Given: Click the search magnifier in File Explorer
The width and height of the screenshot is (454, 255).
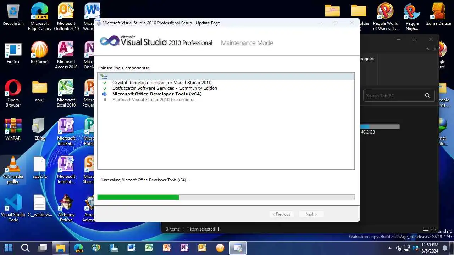Looking at the screenshot, I should [x=427, y=96].
